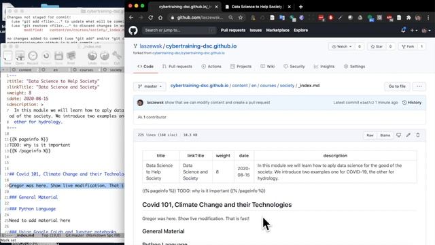Click the GitHub Octocat logo
This screenshot has width=435, height=245.
pyautogui.click(x=133, y=30)
